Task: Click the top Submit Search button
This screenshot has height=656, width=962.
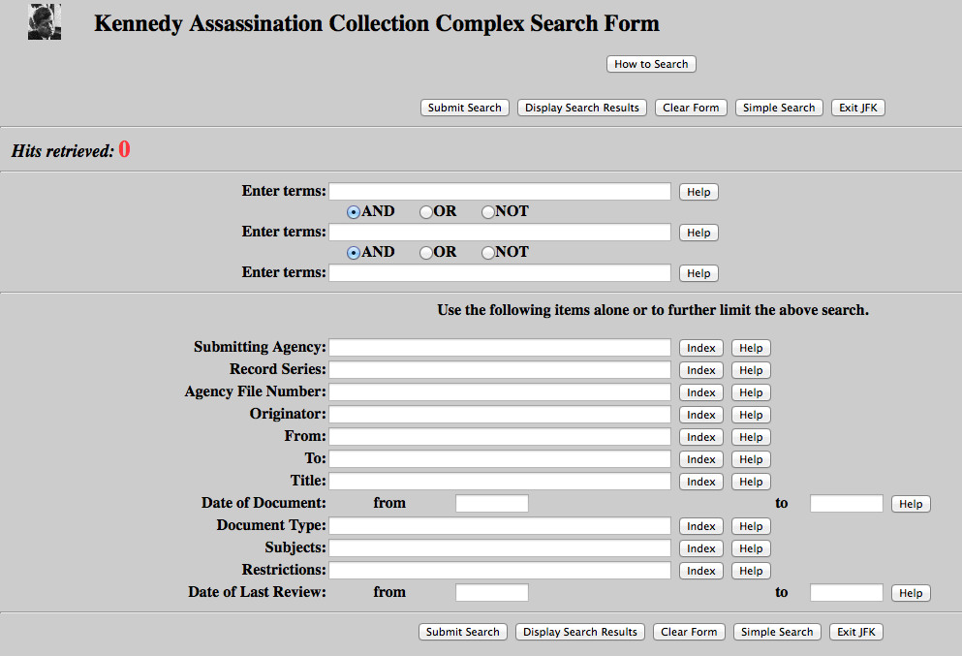Action: pyautogui.click(x=464, y=108)
